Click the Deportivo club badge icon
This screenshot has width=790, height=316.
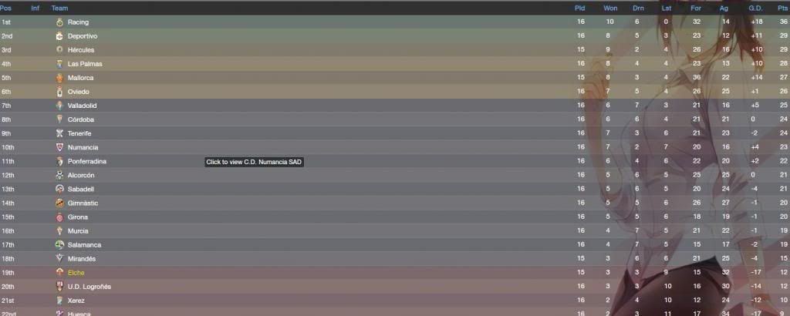(59, 36)
